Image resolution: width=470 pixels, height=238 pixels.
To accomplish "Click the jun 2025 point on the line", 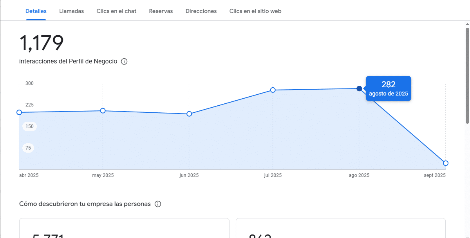I will [189, 114].
